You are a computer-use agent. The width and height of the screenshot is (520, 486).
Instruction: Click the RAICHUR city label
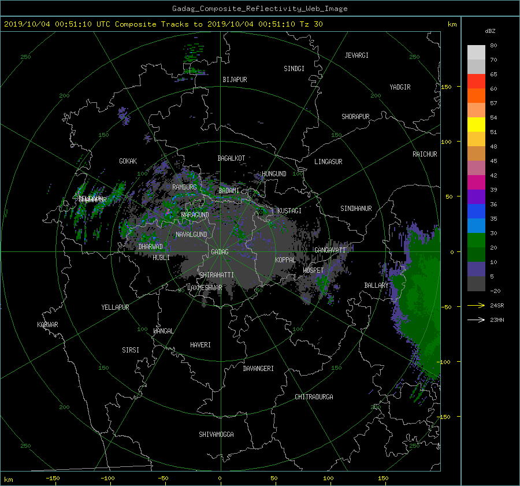(425, 154)
